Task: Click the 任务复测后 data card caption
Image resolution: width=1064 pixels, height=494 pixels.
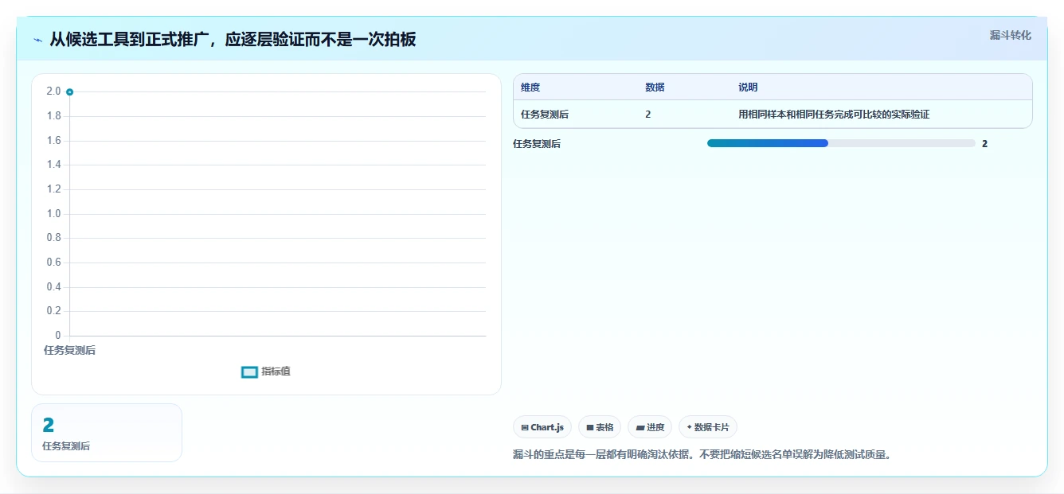Action: [x=66, y=446]
